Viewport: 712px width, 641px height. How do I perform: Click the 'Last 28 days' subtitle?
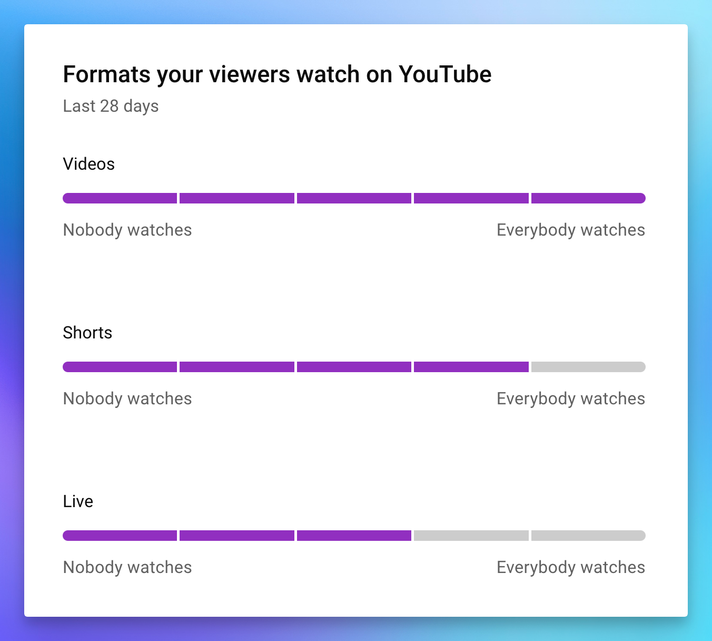tap(111, 106)
